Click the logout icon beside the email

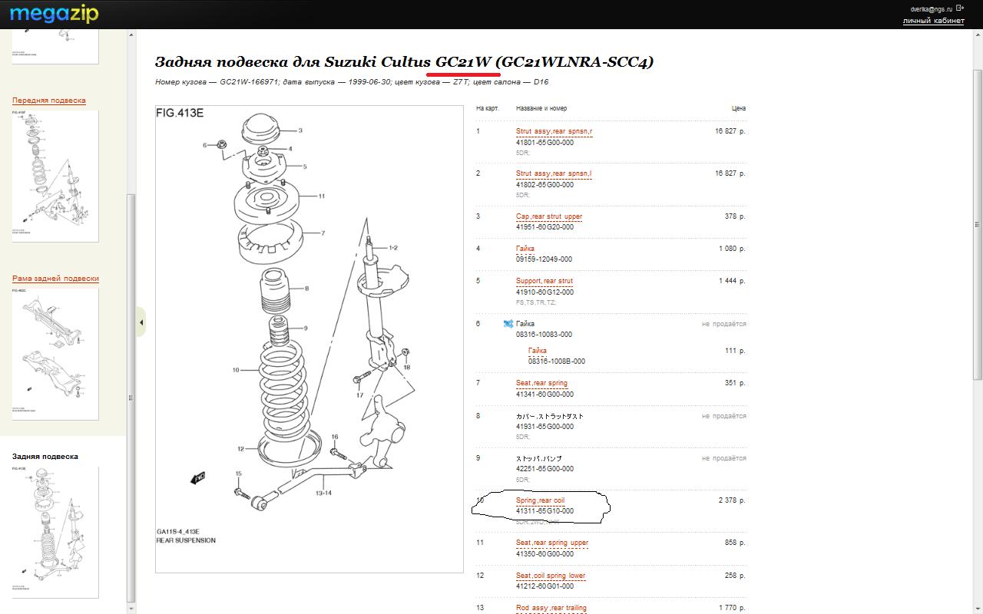[x=960, y=8]
